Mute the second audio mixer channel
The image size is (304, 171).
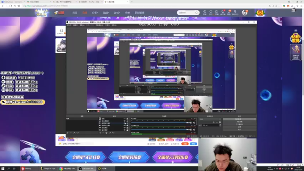click(191, 130)
